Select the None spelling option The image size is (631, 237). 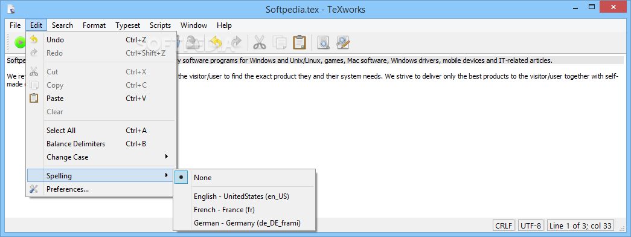245,178
